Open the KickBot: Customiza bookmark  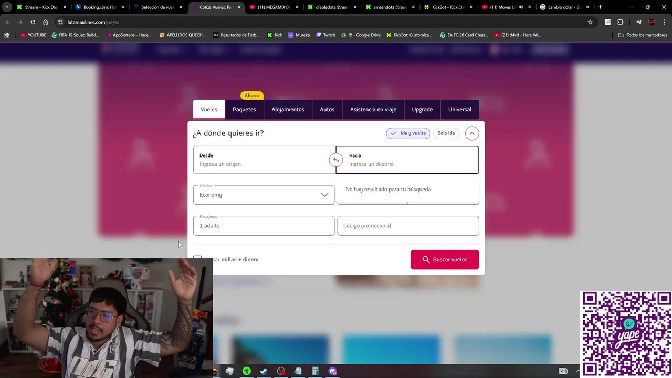pos(409,35)
